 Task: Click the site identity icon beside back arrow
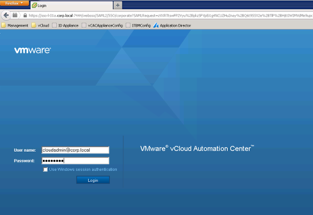click(x=15, y=15)
